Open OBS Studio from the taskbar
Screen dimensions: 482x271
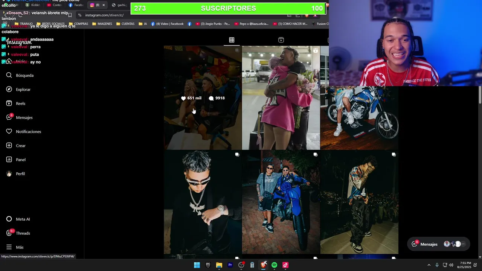pos(241,265)
